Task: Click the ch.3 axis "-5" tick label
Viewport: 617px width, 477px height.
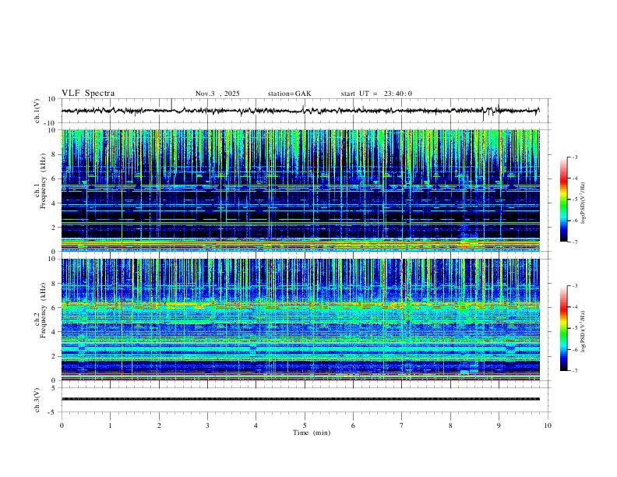Action: point(53,412)
